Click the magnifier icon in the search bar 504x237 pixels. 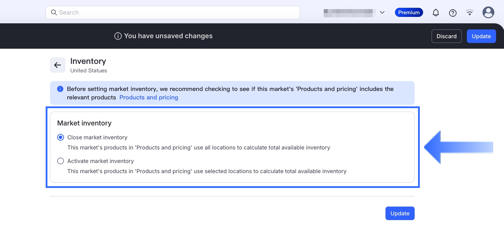click(54, 12)
